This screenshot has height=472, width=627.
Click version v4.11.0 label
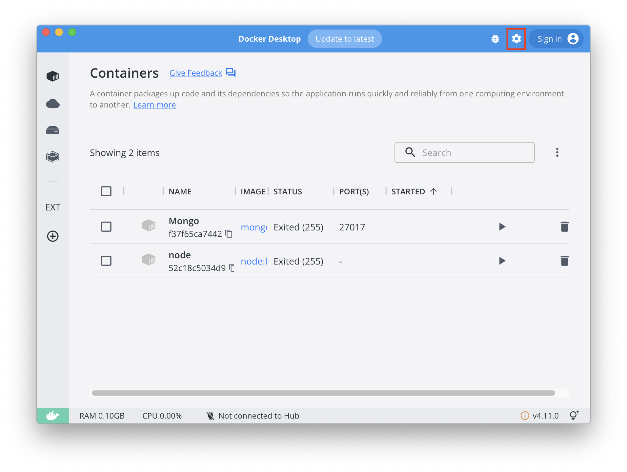(545, 416)
